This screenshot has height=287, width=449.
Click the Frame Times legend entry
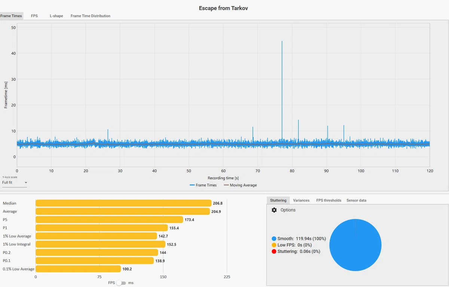(203, 185)
